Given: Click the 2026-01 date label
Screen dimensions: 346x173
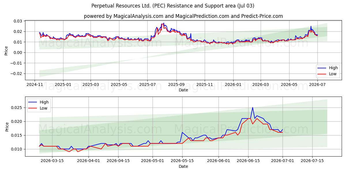Looking at the screenshot, I should coord(233,85).
